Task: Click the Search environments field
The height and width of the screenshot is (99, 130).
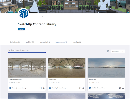Action: (27, 50)
